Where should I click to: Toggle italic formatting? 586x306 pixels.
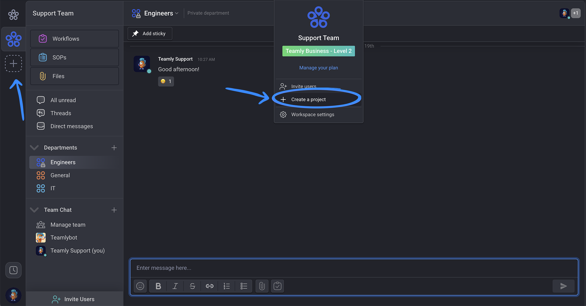click(175, 286)
